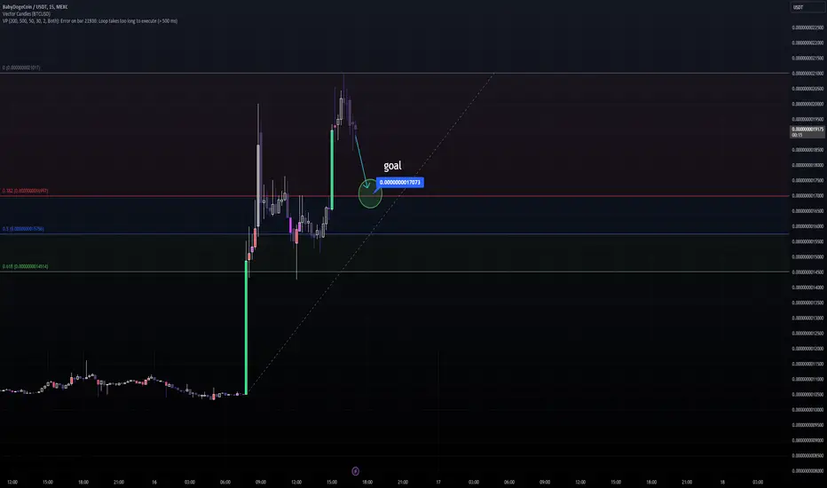This screenshot has width=827, height=488.
Task: Select the blue 0.0000000017073 price callout
Action: click(x=400, y=183)
